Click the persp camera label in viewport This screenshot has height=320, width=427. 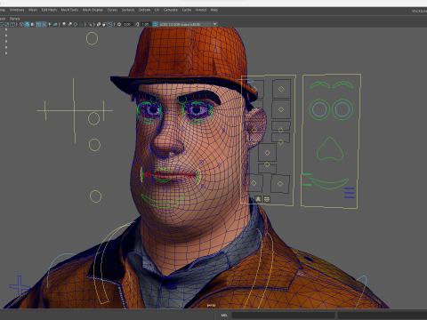coord(211,305)
